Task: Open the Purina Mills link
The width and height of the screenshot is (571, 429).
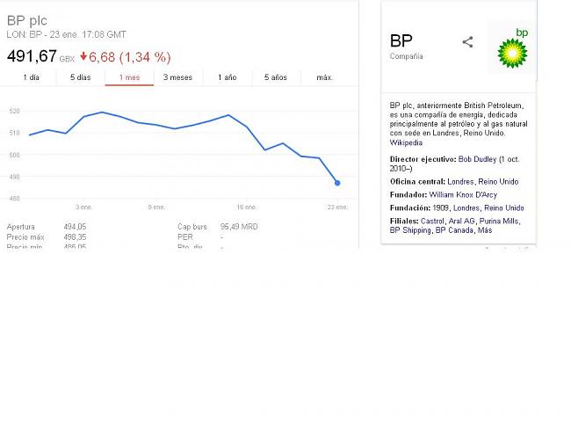Action: pos(499,221)
